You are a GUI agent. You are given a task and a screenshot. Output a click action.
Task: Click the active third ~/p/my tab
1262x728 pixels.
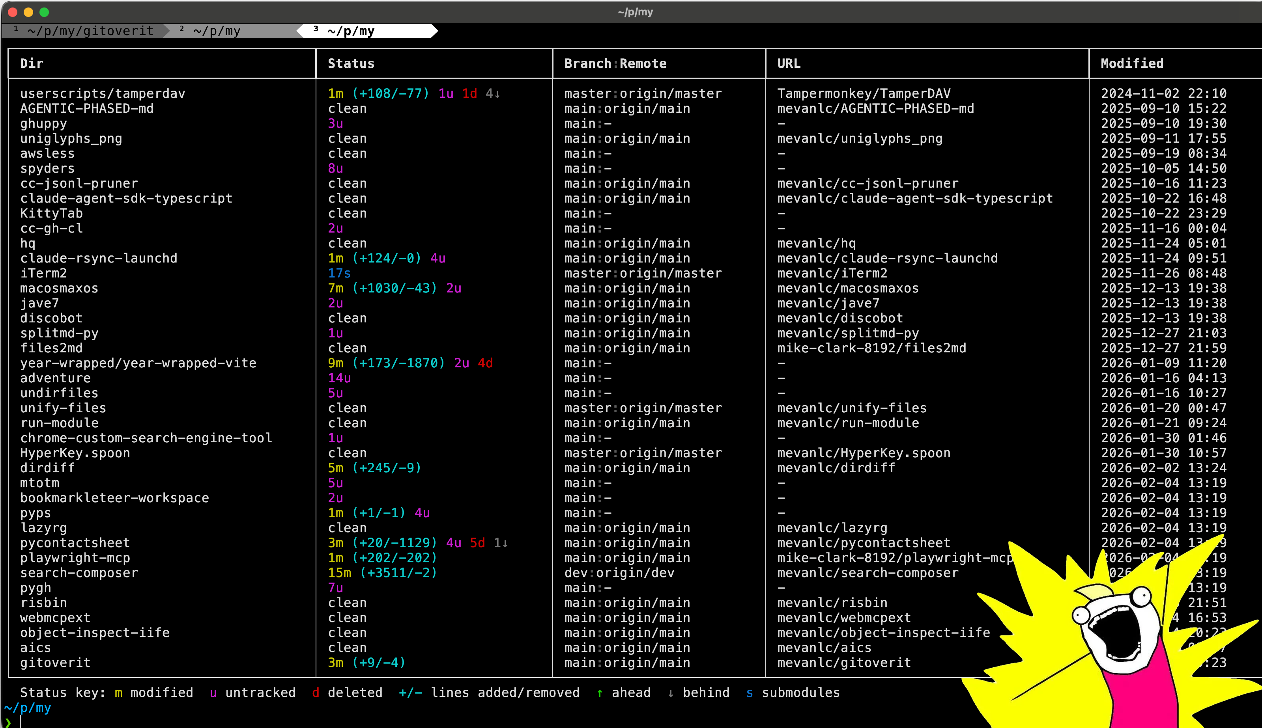350,31
